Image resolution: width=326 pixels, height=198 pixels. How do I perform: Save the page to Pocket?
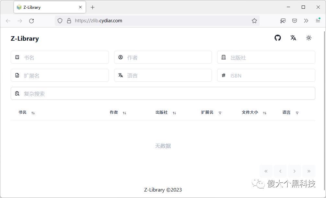(295, 20)
